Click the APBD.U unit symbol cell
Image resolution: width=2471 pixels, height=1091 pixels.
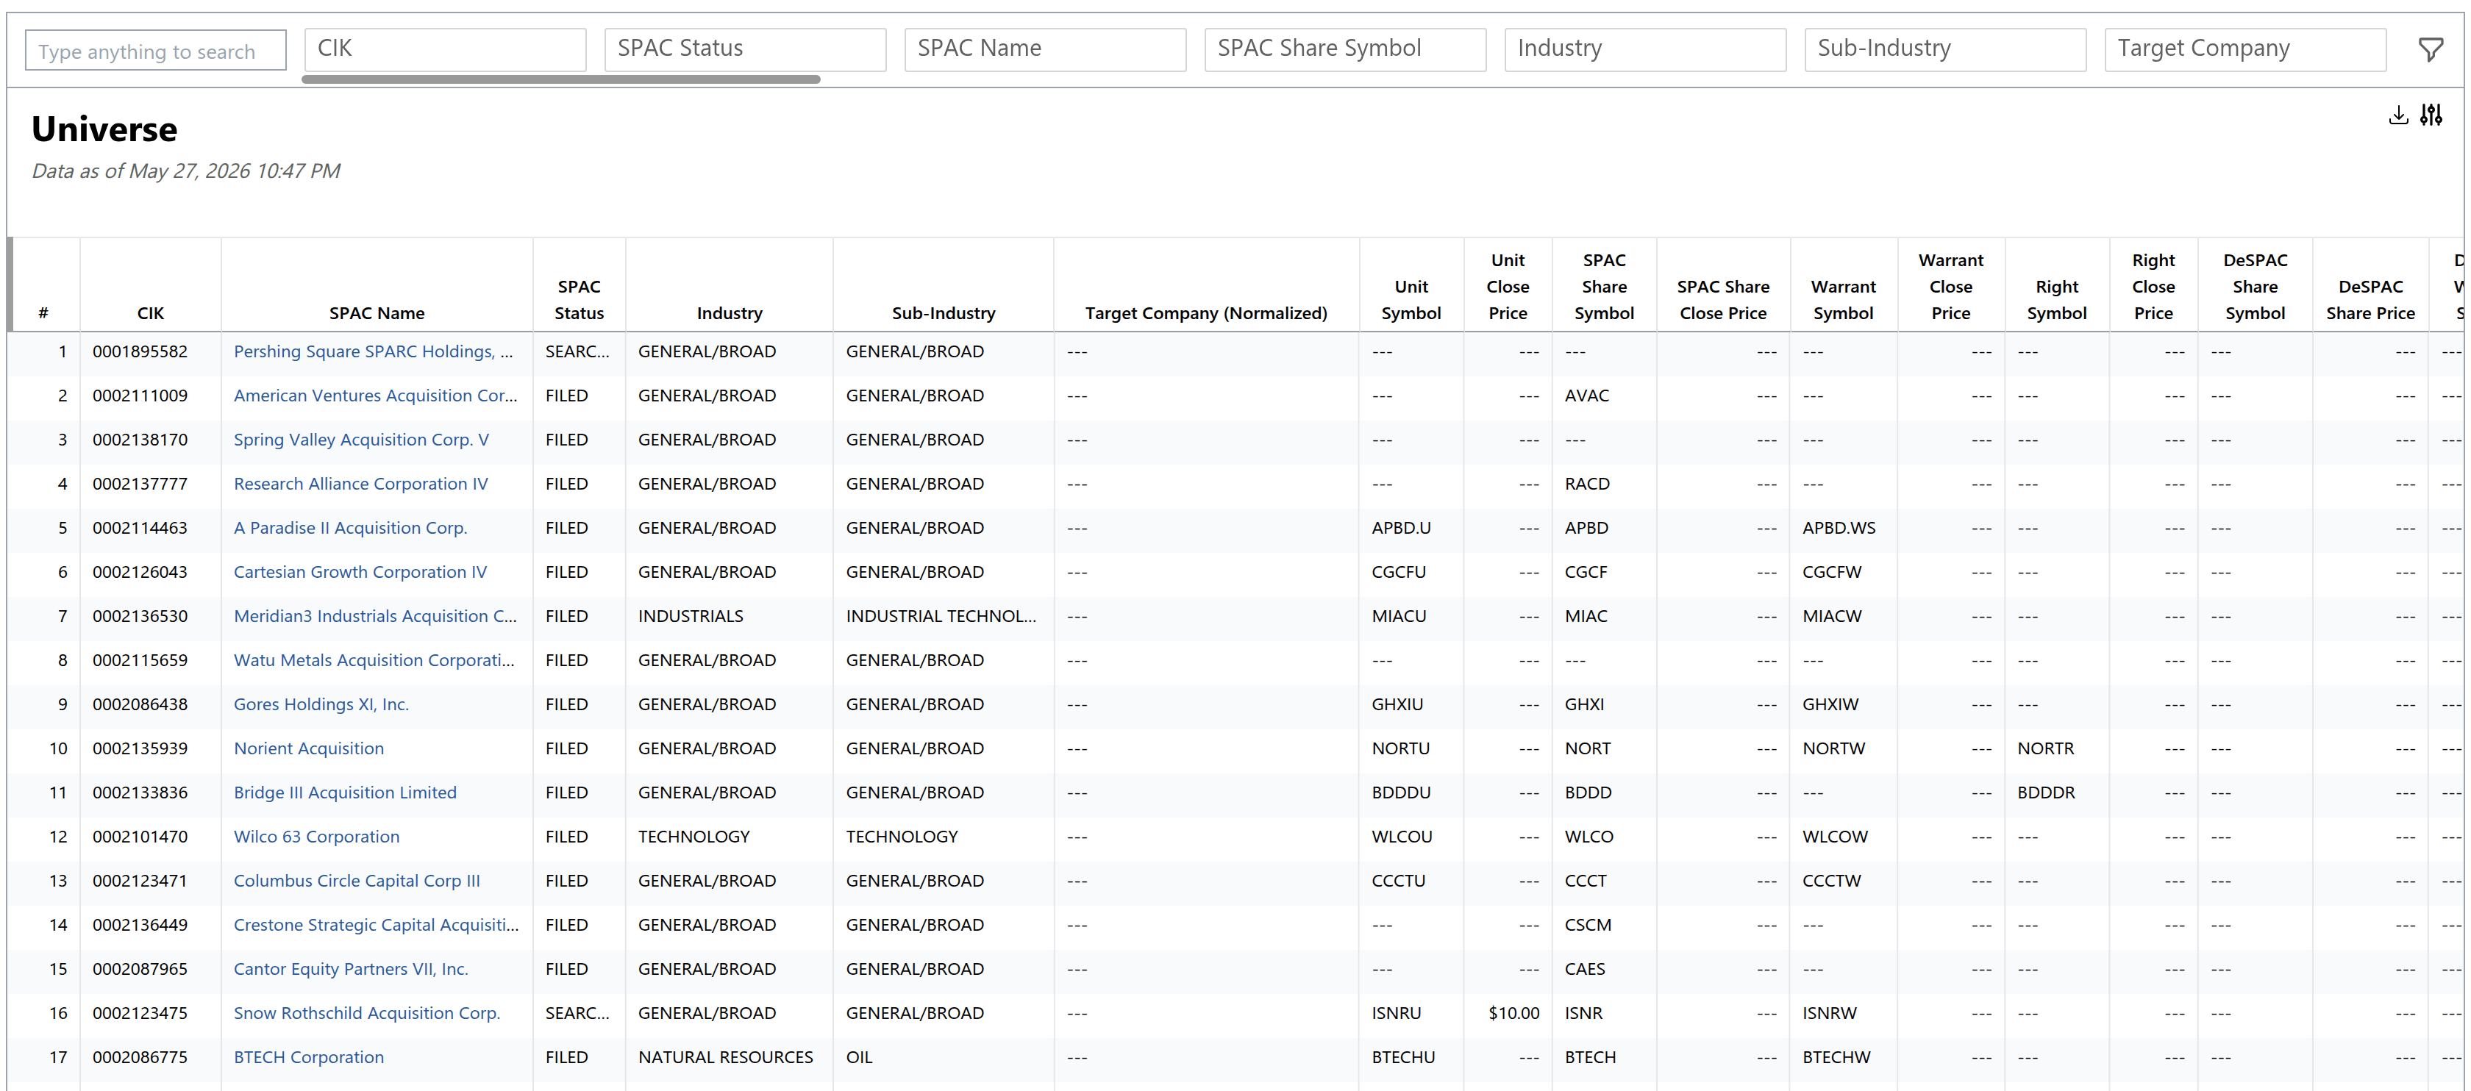pos(1400,529)
